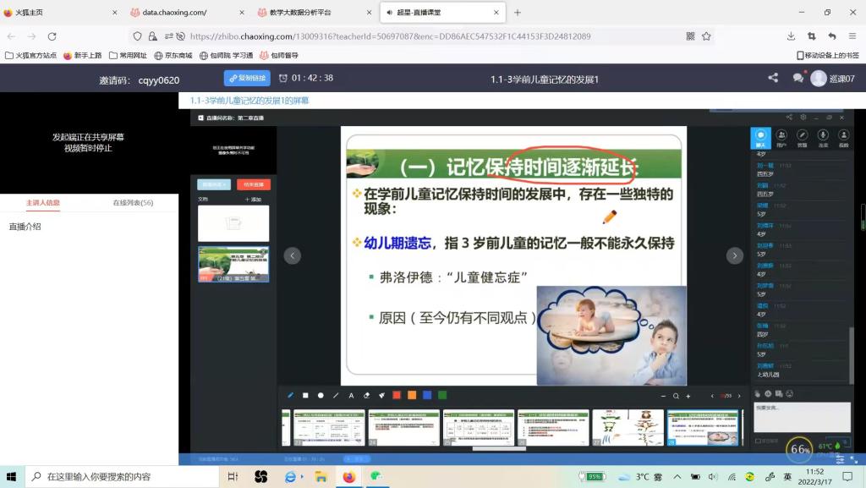Click the chat message input box
This screenshot has height=488, width=866.
click(x=801, y=415)
